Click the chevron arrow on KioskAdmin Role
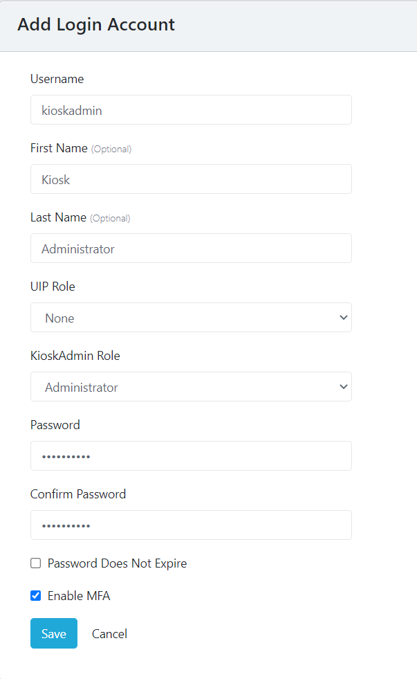This screenshot has width=417, height=679. coord(343,387)
